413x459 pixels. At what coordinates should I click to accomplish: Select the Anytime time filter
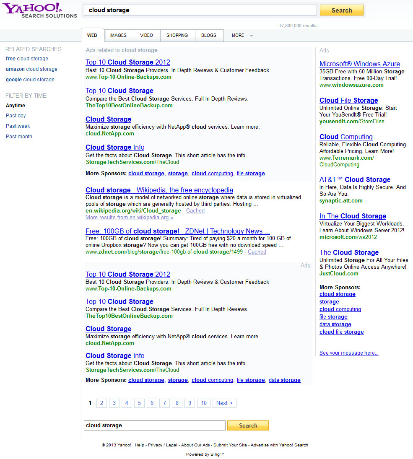coord(16,105)
